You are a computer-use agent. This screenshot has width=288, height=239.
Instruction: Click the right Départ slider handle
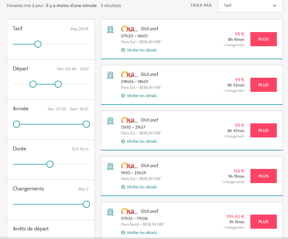(58, 84)
